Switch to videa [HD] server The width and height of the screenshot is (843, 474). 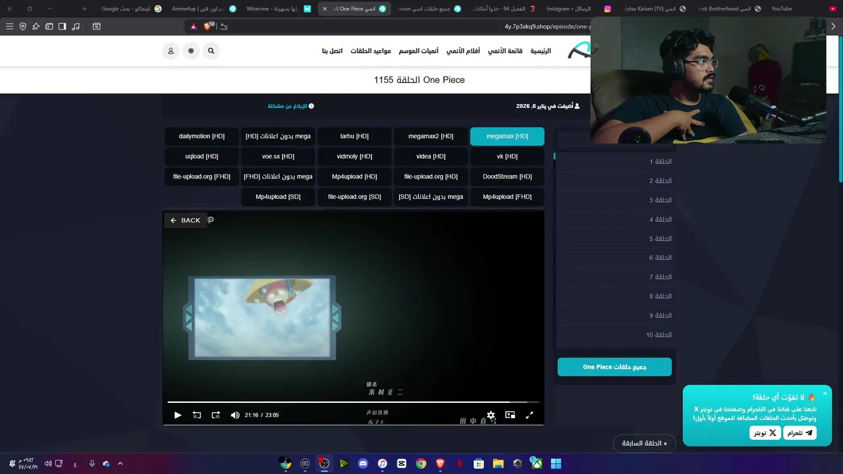click(x=431, y=156)
